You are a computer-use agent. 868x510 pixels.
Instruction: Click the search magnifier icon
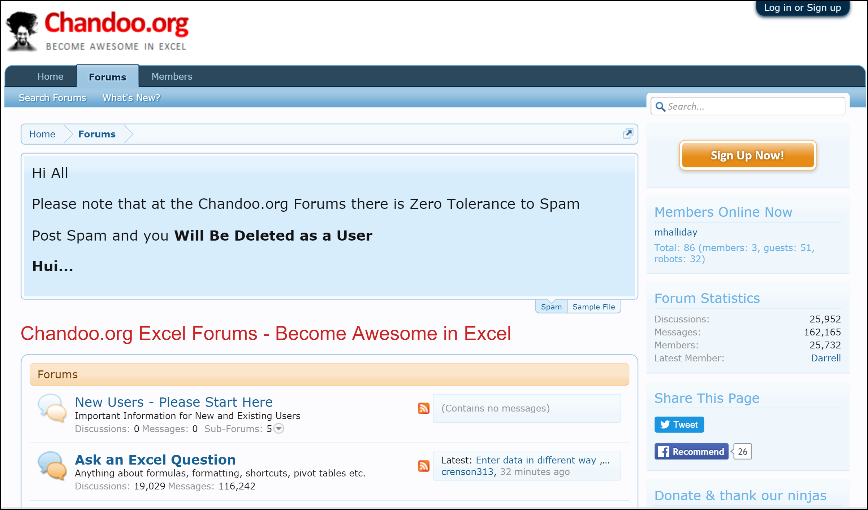(660, 107)
